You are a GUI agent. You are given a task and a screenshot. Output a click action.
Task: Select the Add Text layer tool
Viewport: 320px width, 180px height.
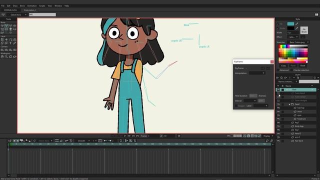[x=10, y=43]
